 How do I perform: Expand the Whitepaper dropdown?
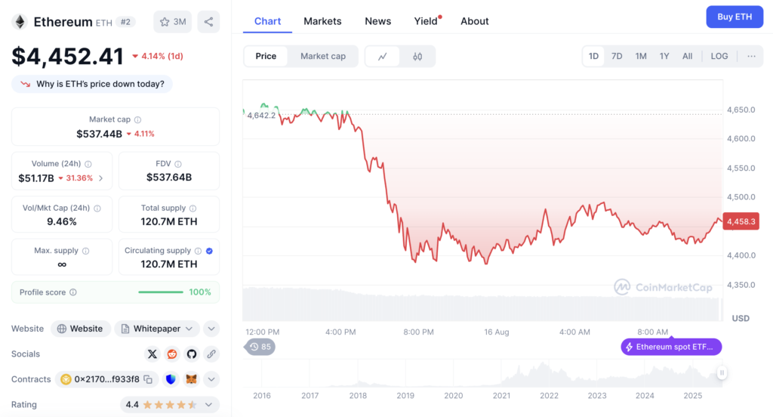pos(192,329)
